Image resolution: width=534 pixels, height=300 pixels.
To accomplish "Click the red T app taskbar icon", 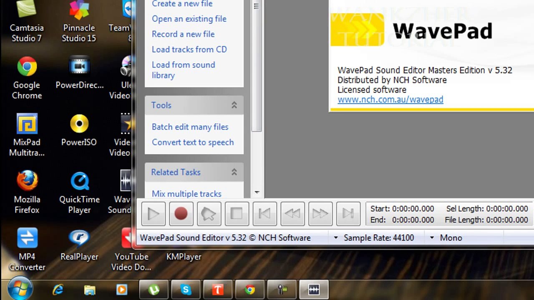I will click(217, 290).
